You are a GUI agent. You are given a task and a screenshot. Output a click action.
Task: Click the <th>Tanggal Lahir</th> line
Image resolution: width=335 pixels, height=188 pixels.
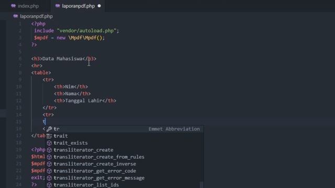(85, 101)
